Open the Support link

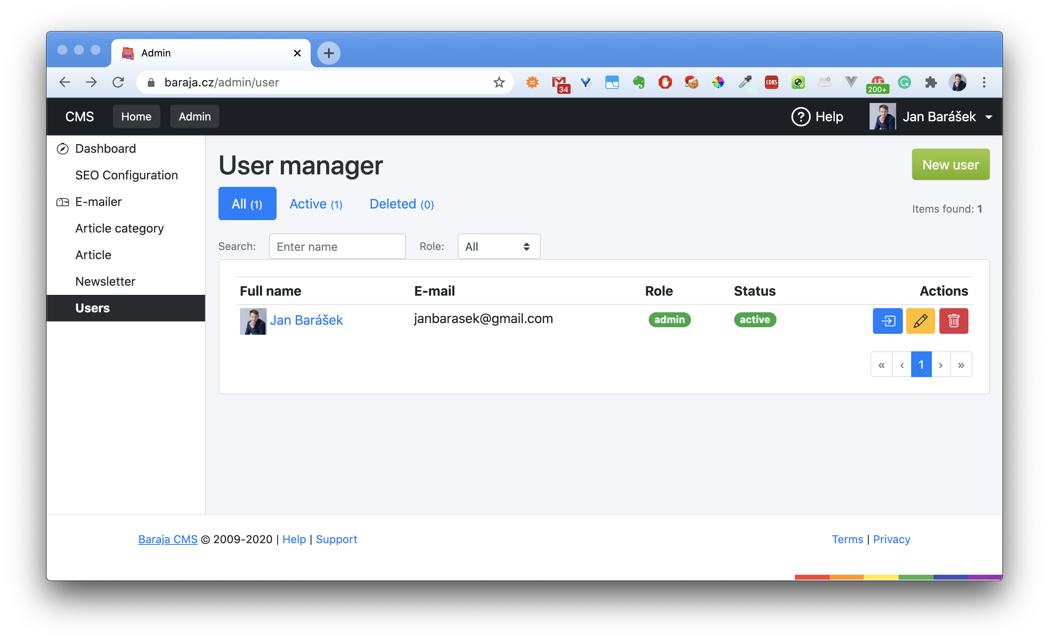click(336, 539)
